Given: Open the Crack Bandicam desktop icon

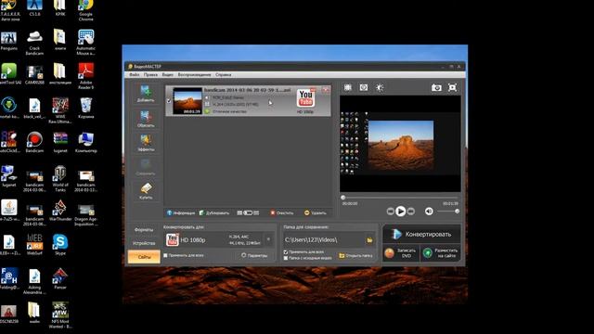Looking at the screenshot, I should pos(34,43).
